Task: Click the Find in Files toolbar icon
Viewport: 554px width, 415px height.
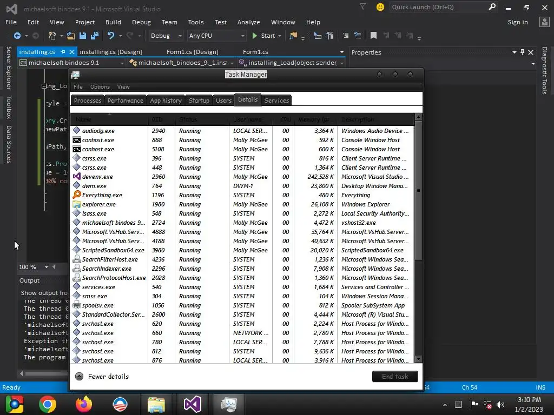Action: (293, 36)
